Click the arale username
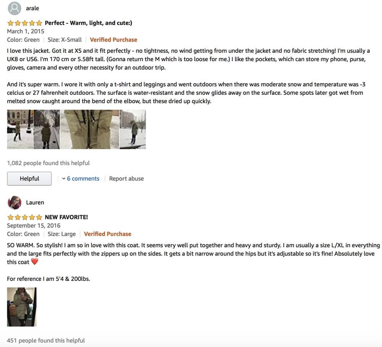This screenshot has width=382, height=347. (x=32, y=8)
